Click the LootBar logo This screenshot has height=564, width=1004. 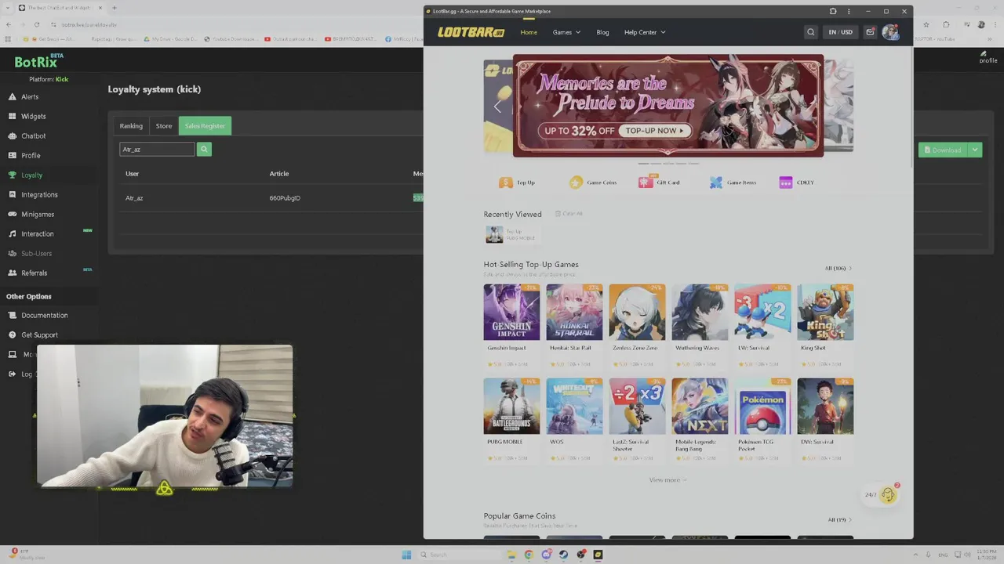point(471,32)
